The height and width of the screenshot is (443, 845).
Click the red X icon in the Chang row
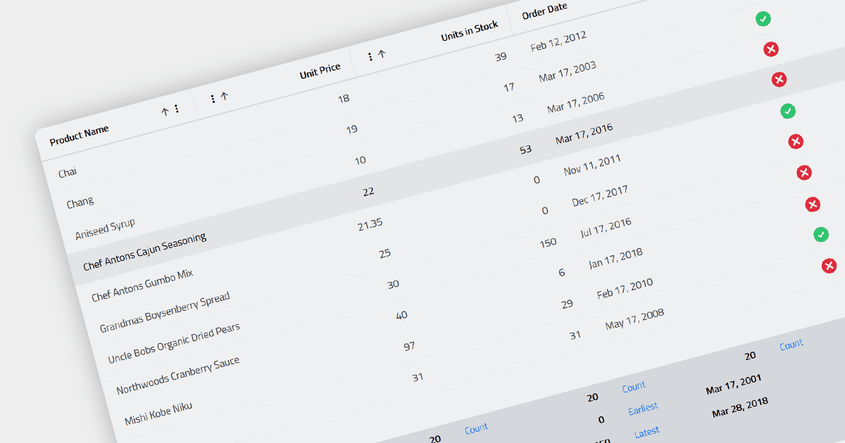pos(771,49)
